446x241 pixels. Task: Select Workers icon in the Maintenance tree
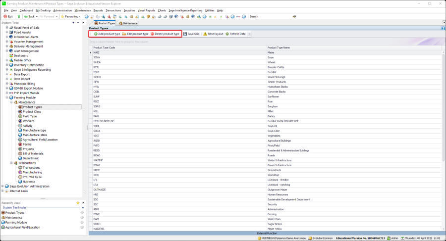(x=20, y=121)
